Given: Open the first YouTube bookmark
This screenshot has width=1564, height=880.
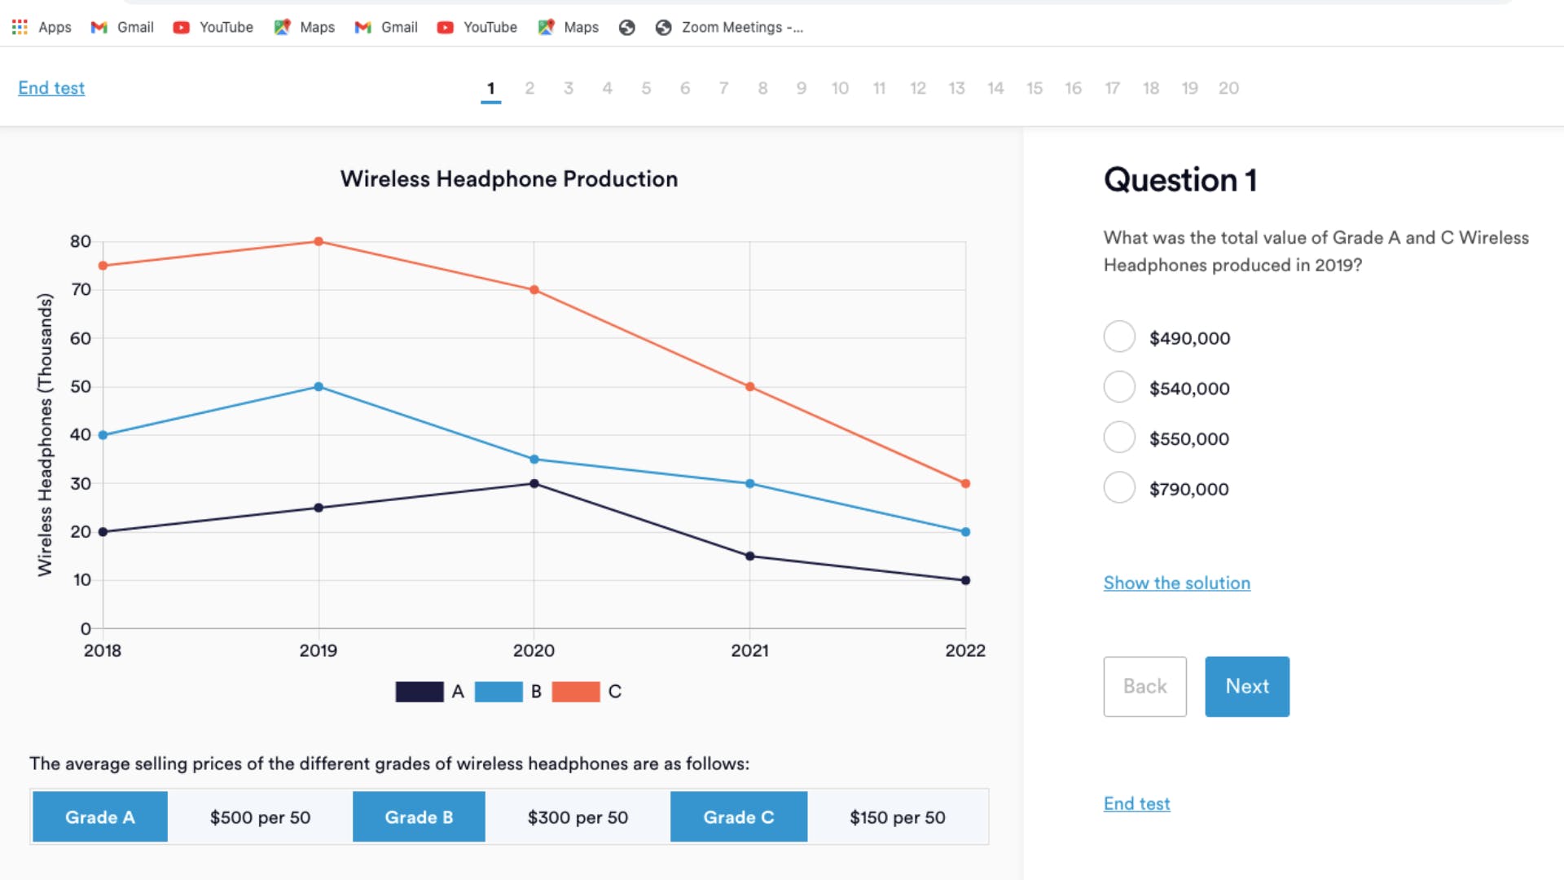Looking at the screenshot, I should (213, 27).
